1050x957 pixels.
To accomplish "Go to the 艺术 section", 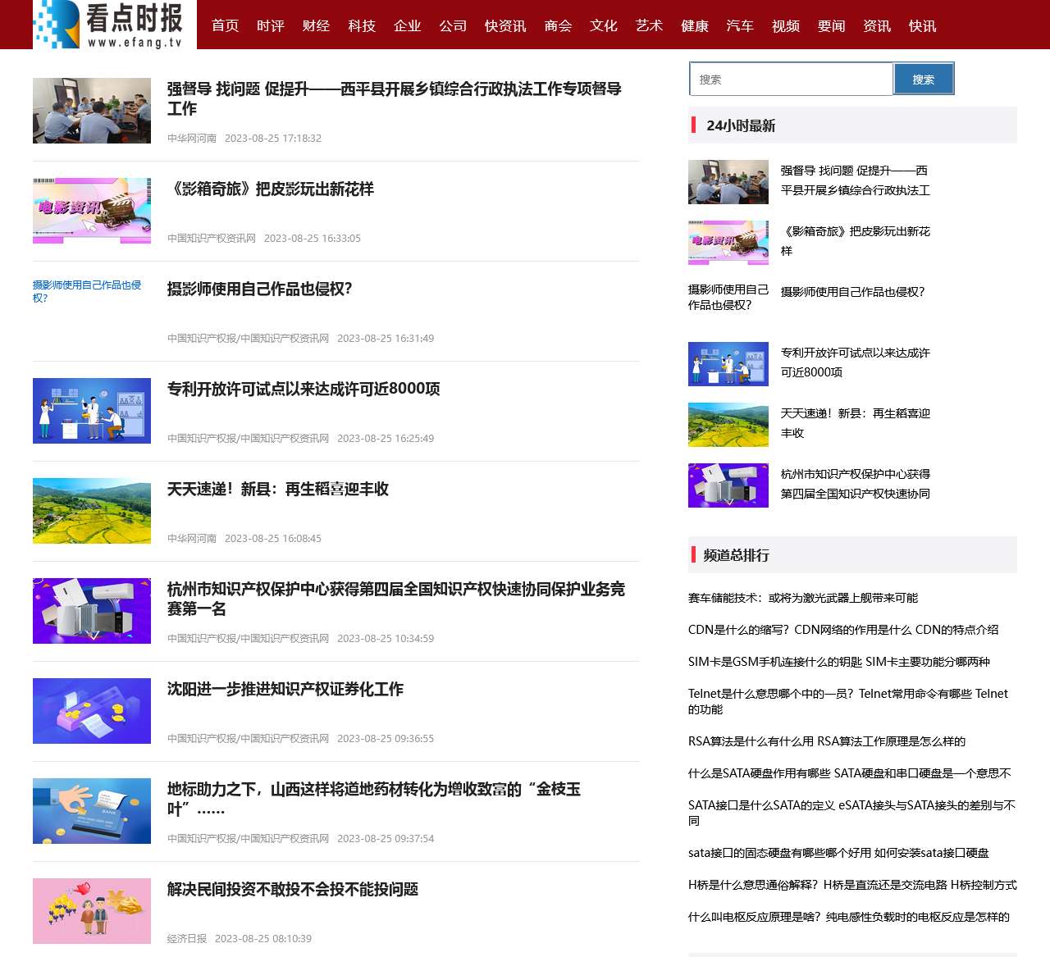I will (x=650, y=26).
